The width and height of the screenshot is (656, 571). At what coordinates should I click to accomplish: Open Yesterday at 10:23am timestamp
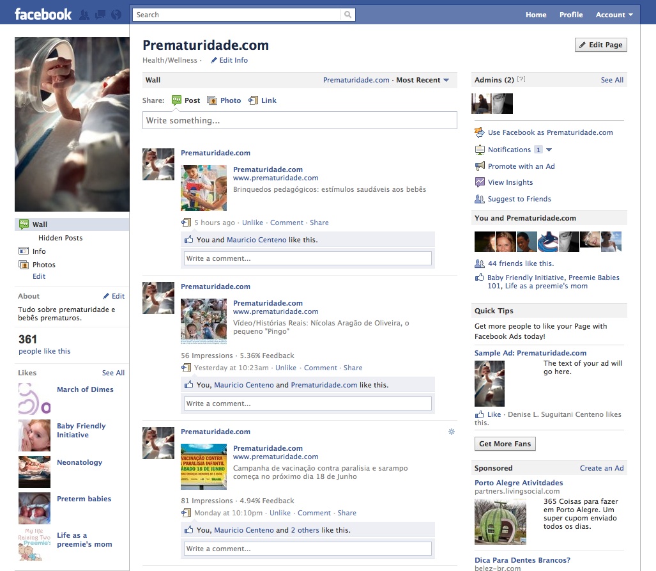(x=231, y=368)
